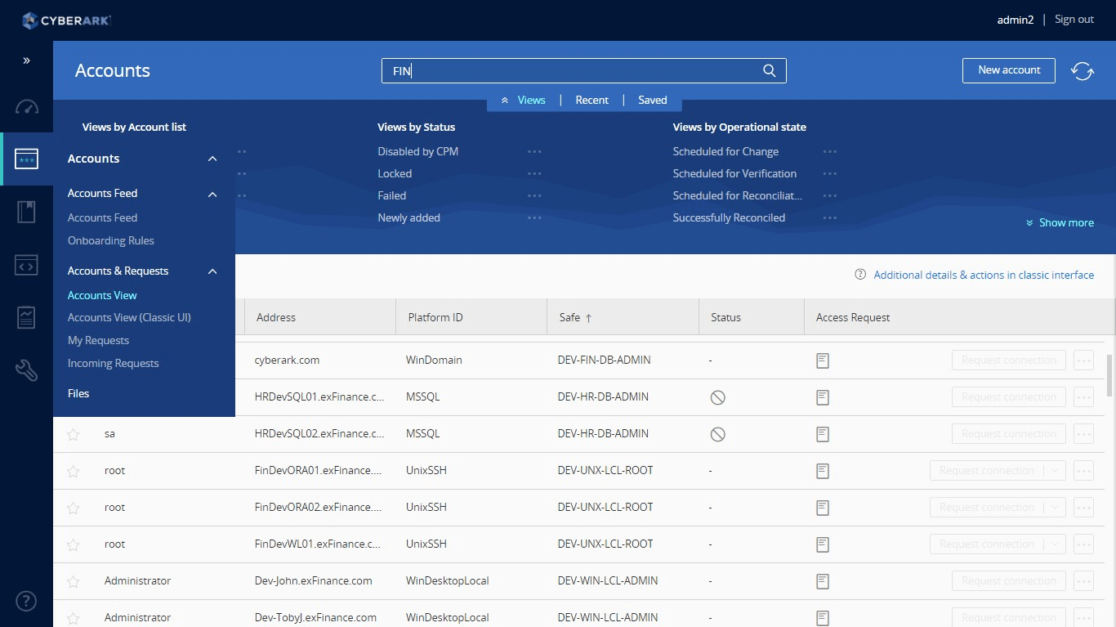Open Accounts View (Classic UI)

(x=129, y=317)
